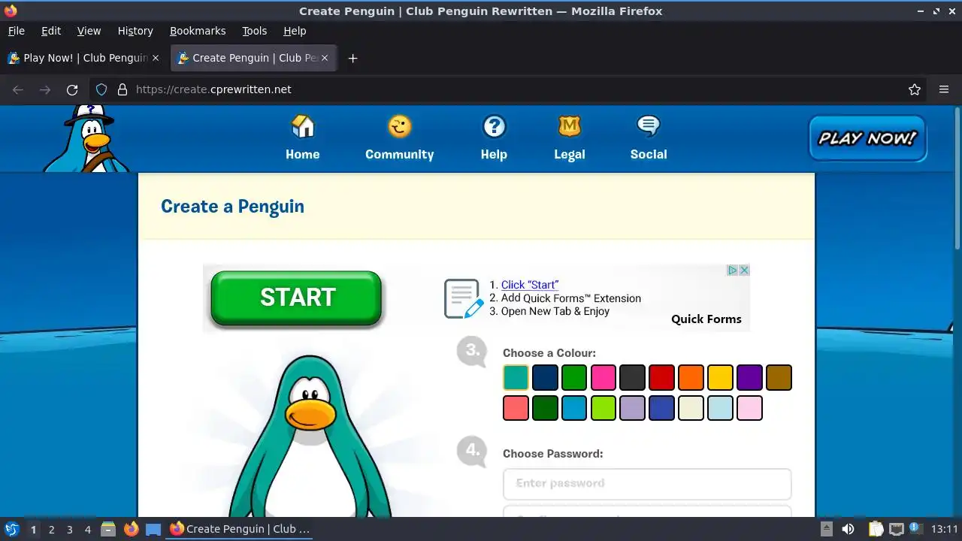Open a new browser tab
Image resolution: width=962 pixels, height=541 pixels.
tap(352, 58)
